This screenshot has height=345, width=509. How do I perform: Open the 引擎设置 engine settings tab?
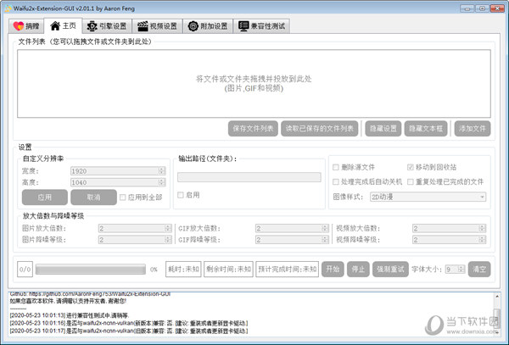click(x=107, y=26)
